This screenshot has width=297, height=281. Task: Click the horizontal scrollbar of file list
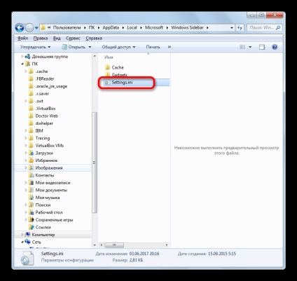click(x=134, y=245)
